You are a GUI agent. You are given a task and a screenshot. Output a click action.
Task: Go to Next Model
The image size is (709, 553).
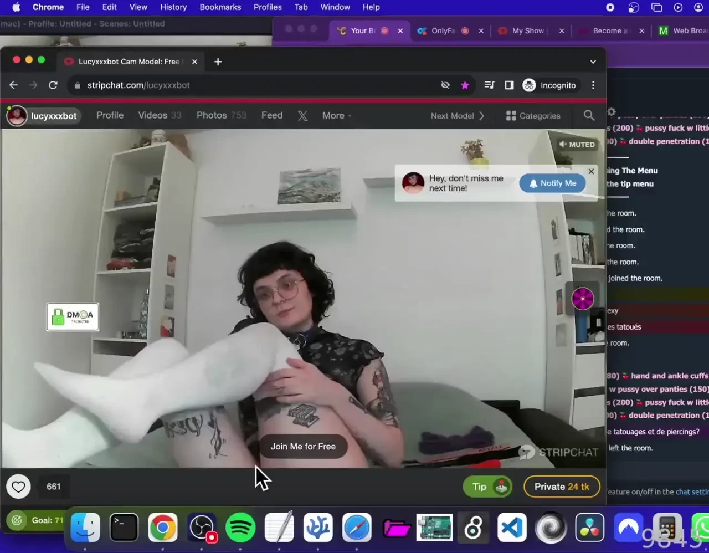pyautogui.click(x=458, y=116)
